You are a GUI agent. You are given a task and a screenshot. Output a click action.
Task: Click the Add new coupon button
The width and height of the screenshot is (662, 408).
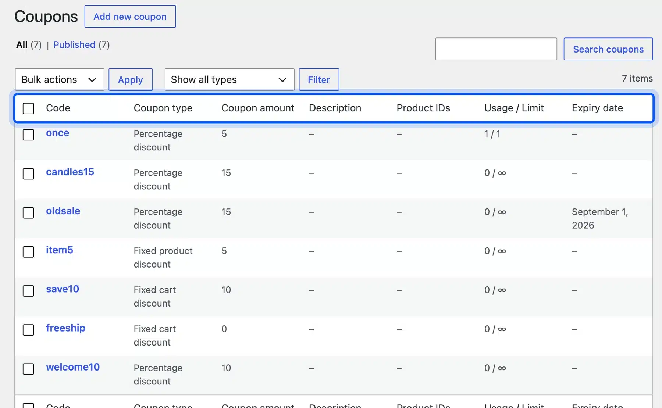point(130,17)
